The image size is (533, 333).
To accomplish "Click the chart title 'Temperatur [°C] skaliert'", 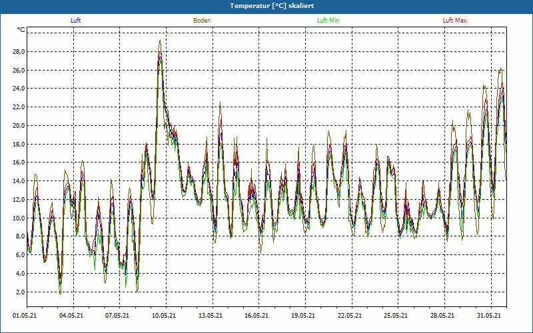I will tap(272, 6).
